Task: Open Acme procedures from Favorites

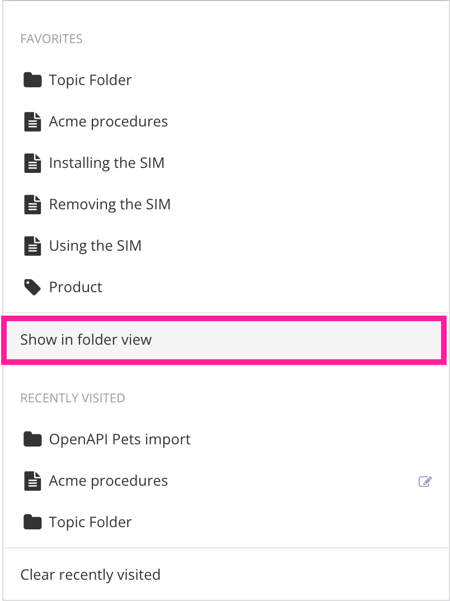Action: click(108, 121)
